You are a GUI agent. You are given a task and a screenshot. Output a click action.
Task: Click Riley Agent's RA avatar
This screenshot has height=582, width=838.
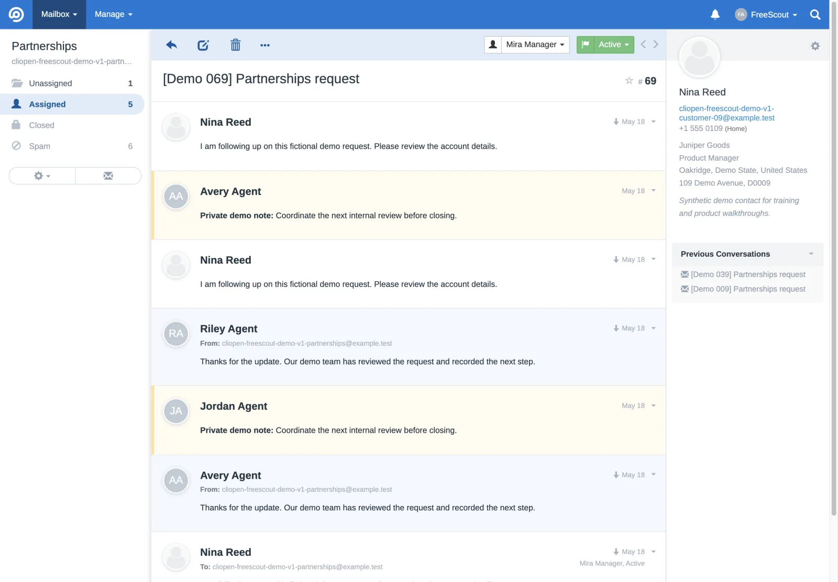tap(176, 334)
